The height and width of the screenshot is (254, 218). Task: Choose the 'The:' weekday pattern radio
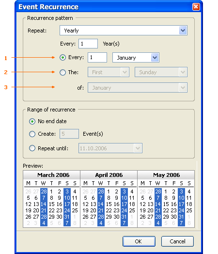pos(62,72)
